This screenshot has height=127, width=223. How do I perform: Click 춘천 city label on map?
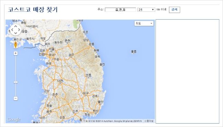coord(67,41)
